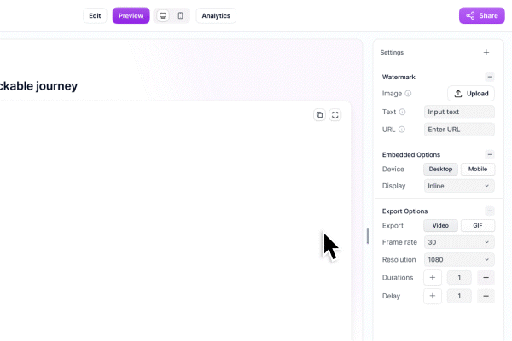Select Mobile as the embed device
The height and width of the screenshot is (341, 512).
coord(478,169)
